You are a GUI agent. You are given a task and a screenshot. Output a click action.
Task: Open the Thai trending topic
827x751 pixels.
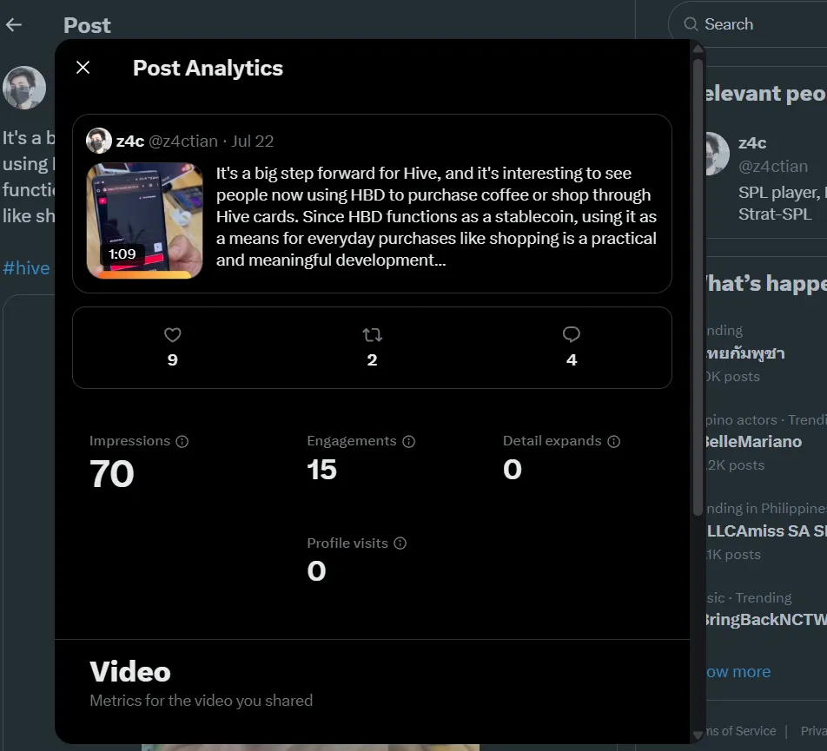(745, 353)
